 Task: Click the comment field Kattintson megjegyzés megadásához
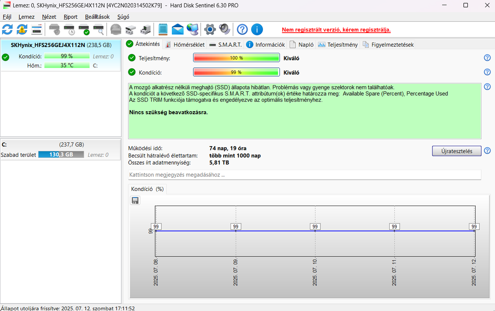click(x=305, y=175)
